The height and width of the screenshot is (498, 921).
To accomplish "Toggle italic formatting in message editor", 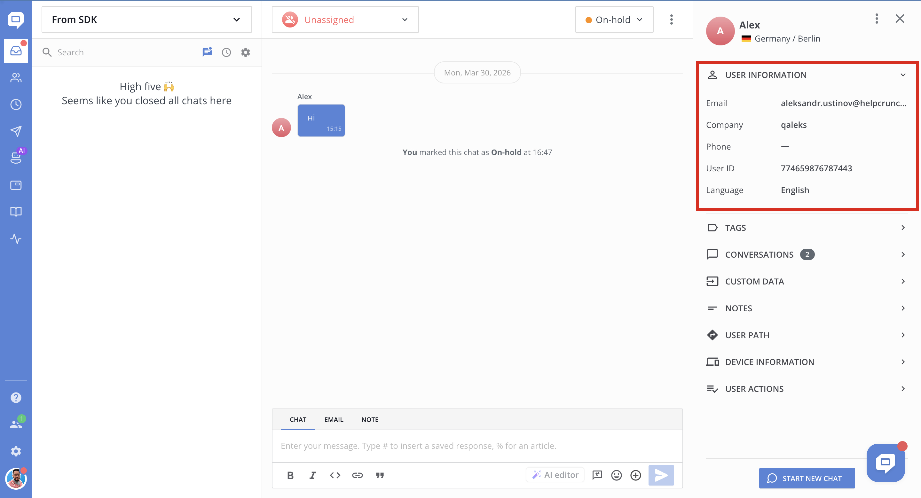I will click(x=312, y=475).
